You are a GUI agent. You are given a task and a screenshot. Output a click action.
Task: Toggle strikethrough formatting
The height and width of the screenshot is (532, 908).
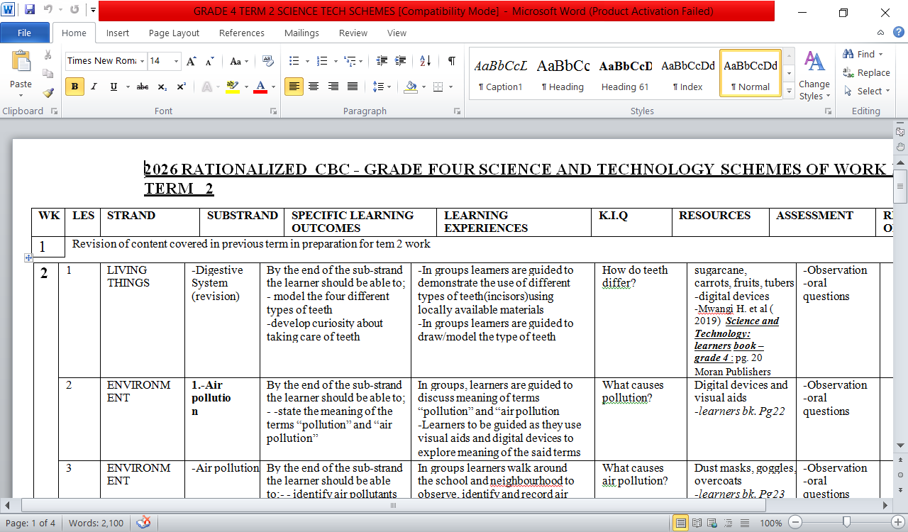pyautogui.click(x=142, y=87)
